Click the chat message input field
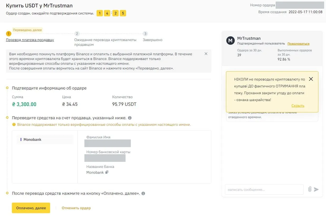This screenshot has height=220, width=326. point(264,189)
